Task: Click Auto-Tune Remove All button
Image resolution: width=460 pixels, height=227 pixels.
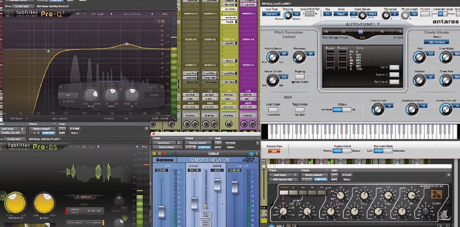Action: coord(394,82)
